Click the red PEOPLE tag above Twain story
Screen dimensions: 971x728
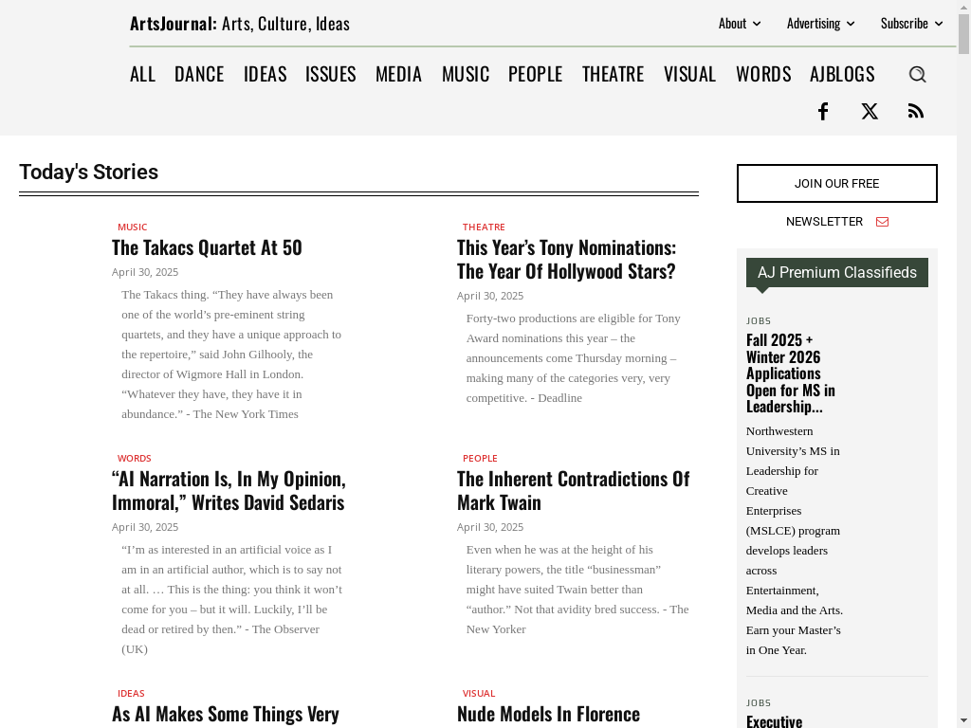(480, 458)
